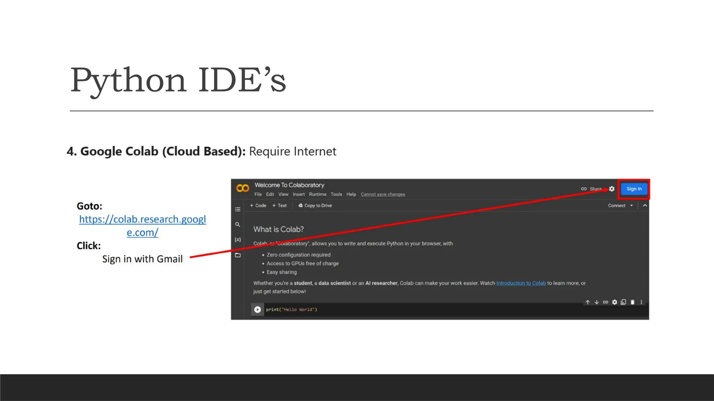Open the Tools menu
This screenshot has width=714, height=401.
pyautogui.click(x=336, y=194)
